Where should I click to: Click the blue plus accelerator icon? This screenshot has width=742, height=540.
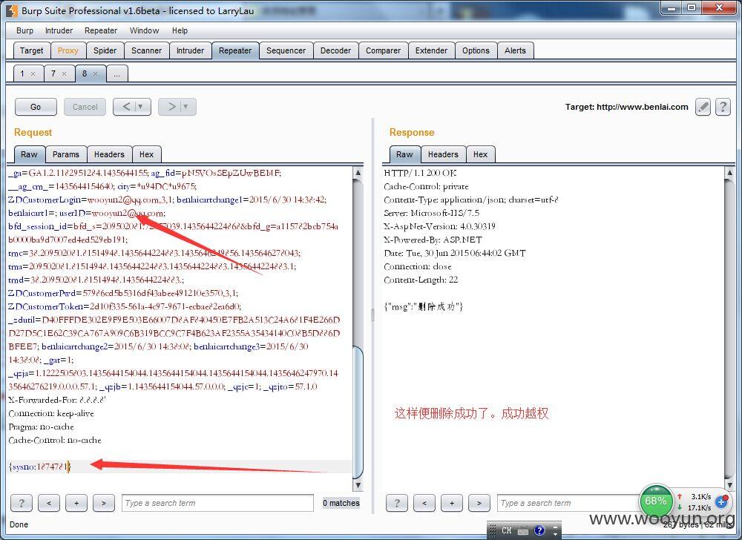pos(721,501)
